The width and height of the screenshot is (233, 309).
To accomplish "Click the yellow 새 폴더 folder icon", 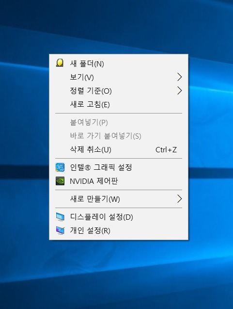I will pos(60,63).
